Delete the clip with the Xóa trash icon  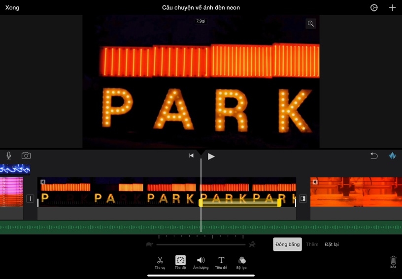coord(393,262)
